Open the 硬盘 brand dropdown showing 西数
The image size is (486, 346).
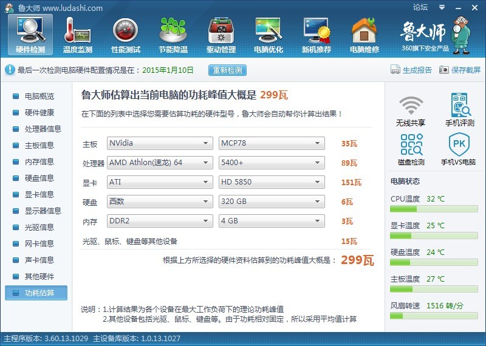tap(160, 202)
